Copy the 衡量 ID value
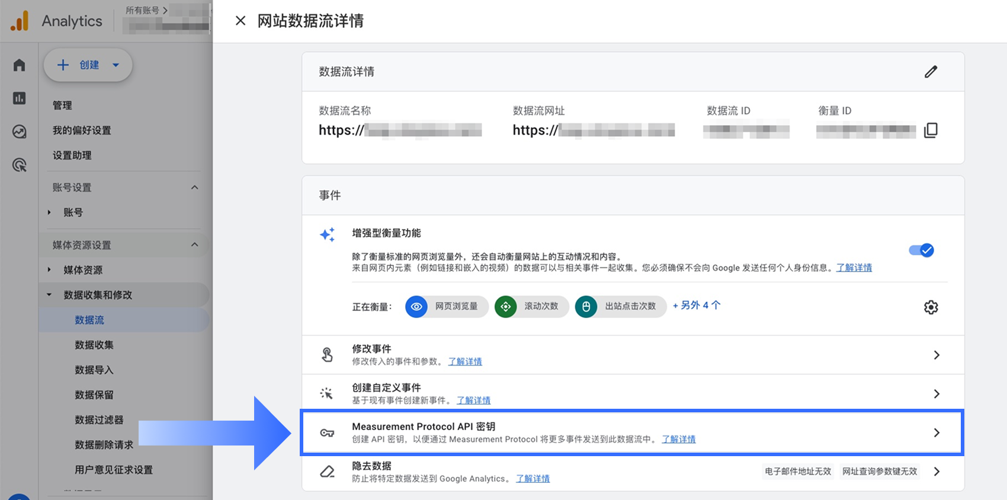 click(931, 130)
